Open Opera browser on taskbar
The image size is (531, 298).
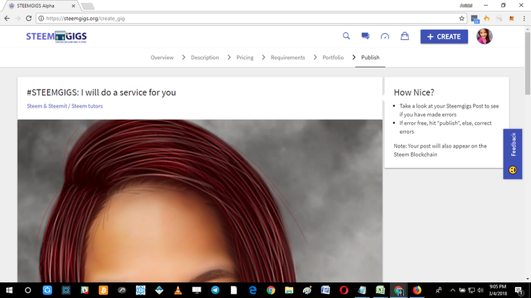pyautogui.click(x=344, y=290)
